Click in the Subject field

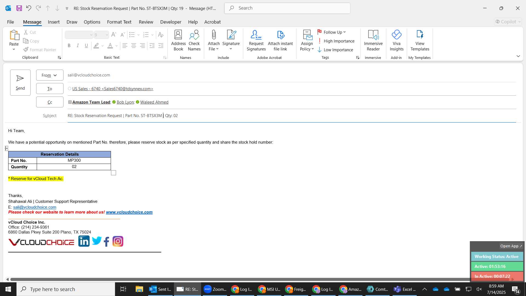coord(292,116)
